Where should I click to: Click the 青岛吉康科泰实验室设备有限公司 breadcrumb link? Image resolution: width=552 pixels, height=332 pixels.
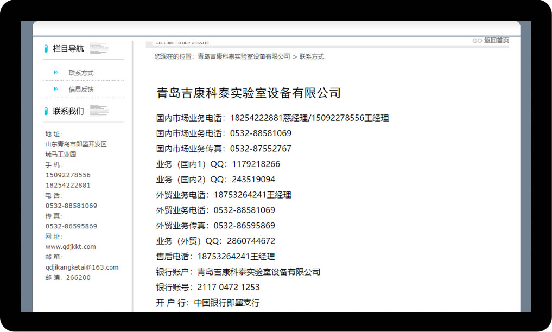point(244,56)
